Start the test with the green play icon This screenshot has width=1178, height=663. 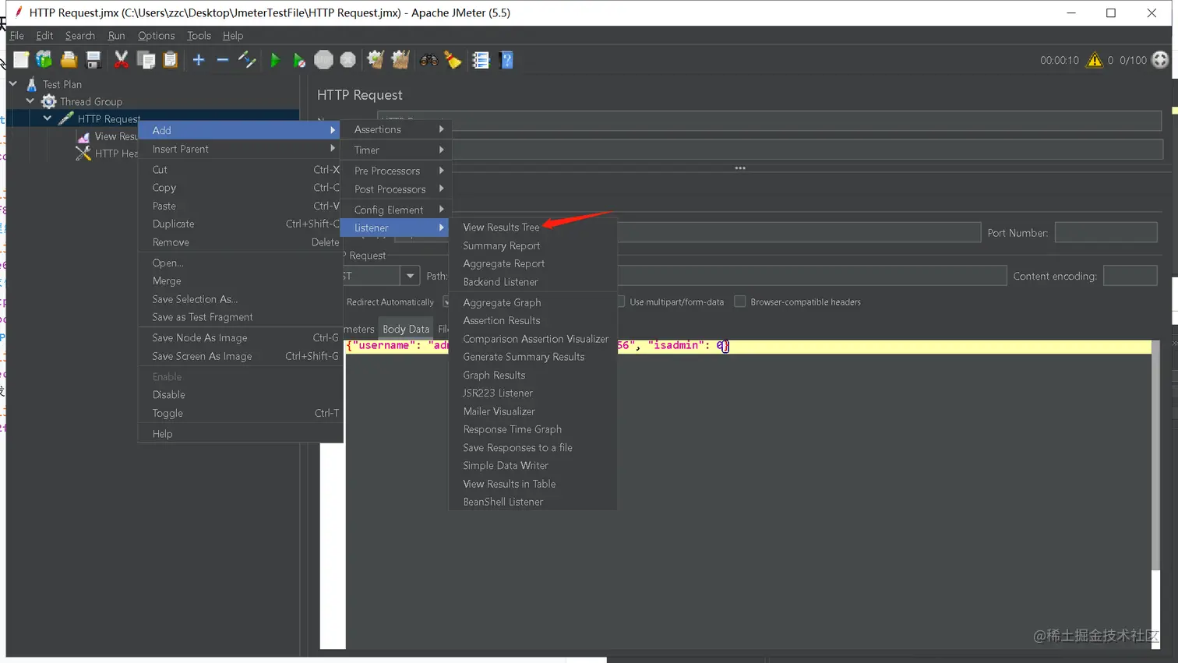(x=275, y=60)
